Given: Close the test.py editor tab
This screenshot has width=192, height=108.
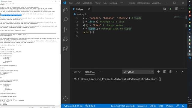Looking at the screenshot, I should [89, 9].
